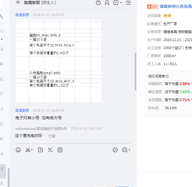Screen dimensions: 192x187
Task: Click the 6年 membership badge
Action: click(x=152, y=6)
